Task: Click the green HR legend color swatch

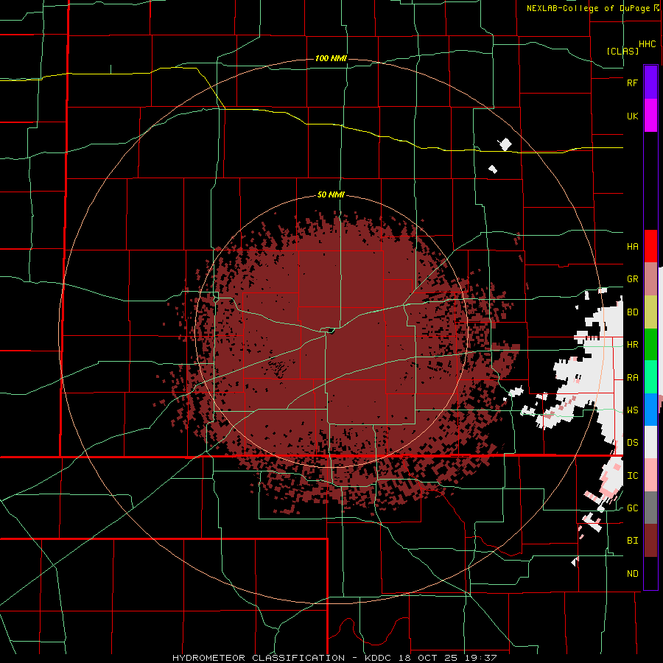Action: [650, 345]
